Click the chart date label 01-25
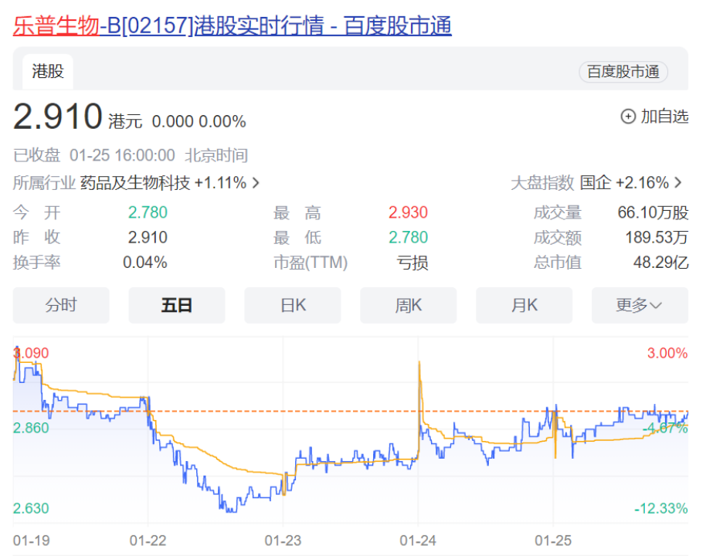 [553, 541]
